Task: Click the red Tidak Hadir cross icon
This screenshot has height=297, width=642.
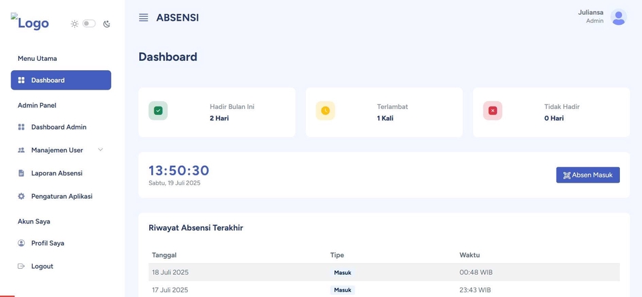Action: tap(493, 110)
